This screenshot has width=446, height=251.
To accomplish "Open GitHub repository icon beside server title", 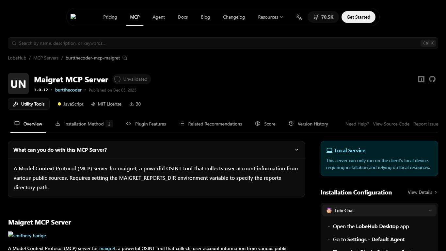I will [x=432, y=79].
